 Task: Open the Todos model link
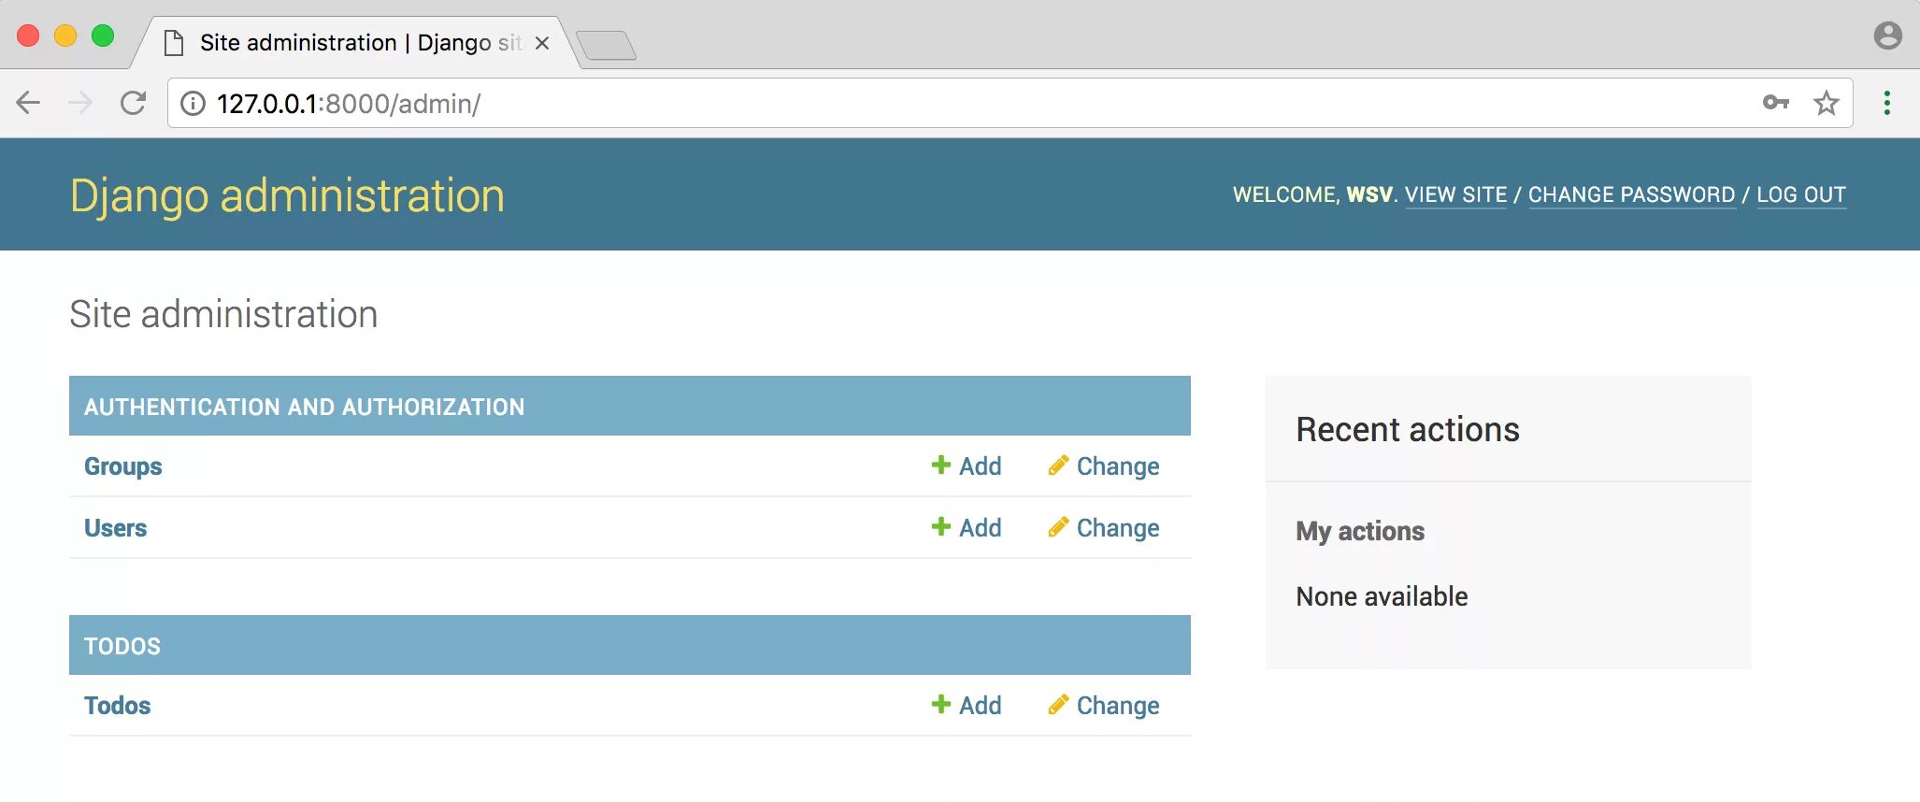tap(117, 705)
